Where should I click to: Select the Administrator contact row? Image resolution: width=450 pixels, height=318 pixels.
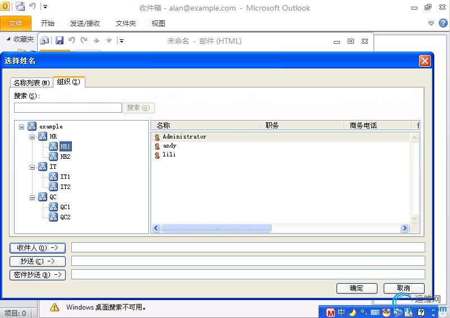281,137
